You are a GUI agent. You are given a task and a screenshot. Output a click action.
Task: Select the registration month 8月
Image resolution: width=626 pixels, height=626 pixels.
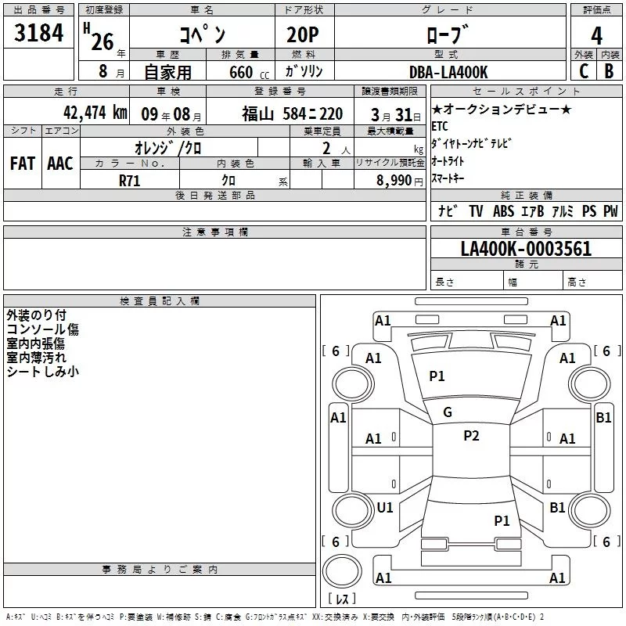coord(112,71)
